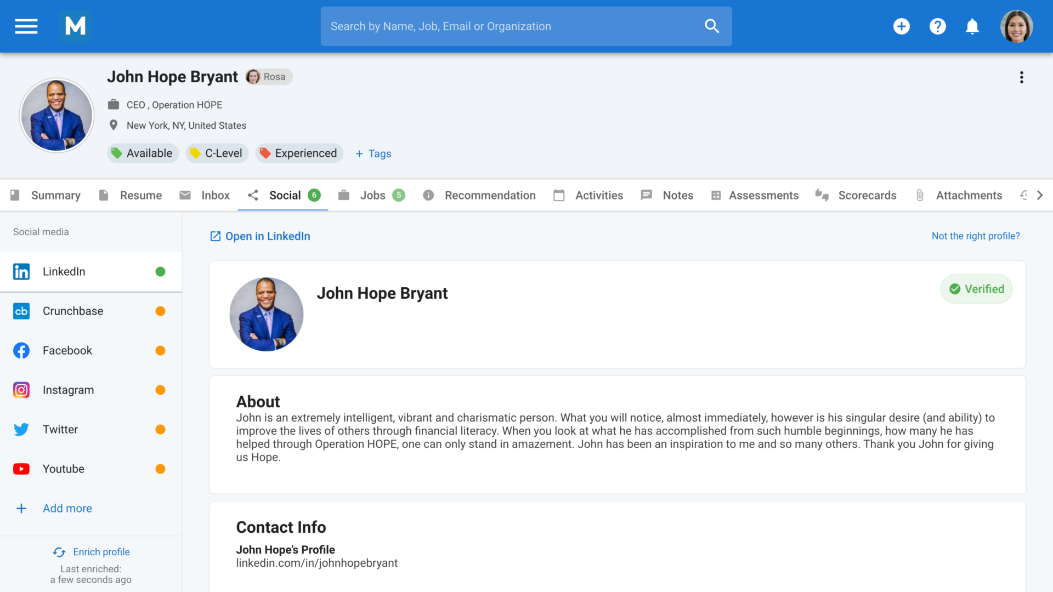Click the plus add-new icon in header
This screenshot has width=1053, height=592.
(x=901, y=26)
